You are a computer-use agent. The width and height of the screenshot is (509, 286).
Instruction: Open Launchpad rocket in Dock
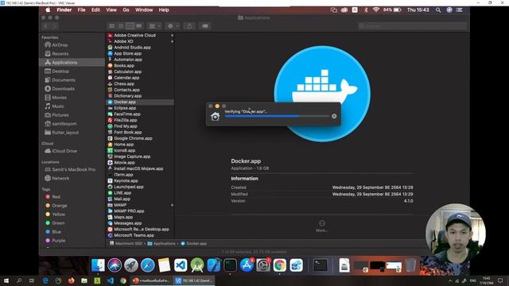point(130,265)
